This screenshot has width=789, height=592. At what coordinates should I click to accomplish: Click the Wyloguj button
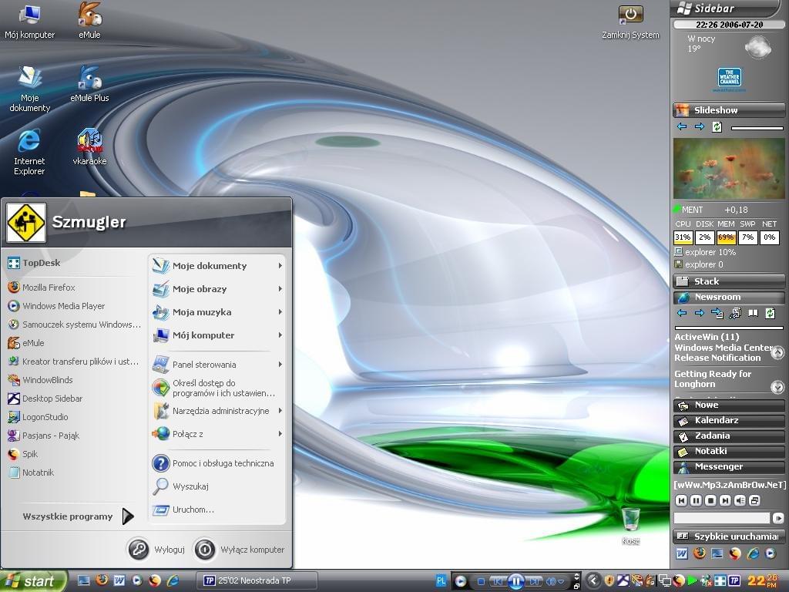[156, 549]
